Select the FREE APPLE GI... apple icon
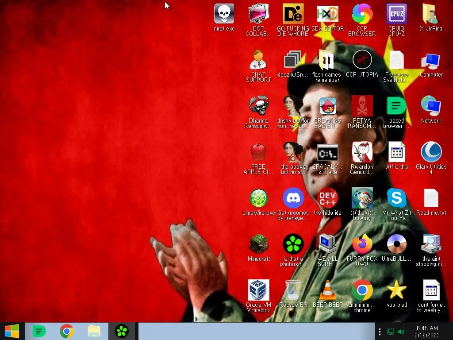The height and width of the screenshot is (340, 453). pyautogui.click(x=258, y=151)
